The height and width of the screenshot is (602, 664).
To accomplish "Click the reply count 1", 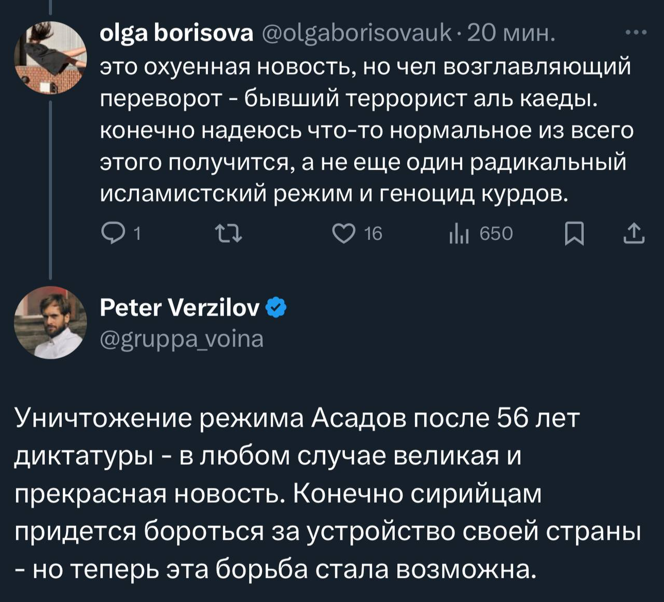I will tap(137, 235).
